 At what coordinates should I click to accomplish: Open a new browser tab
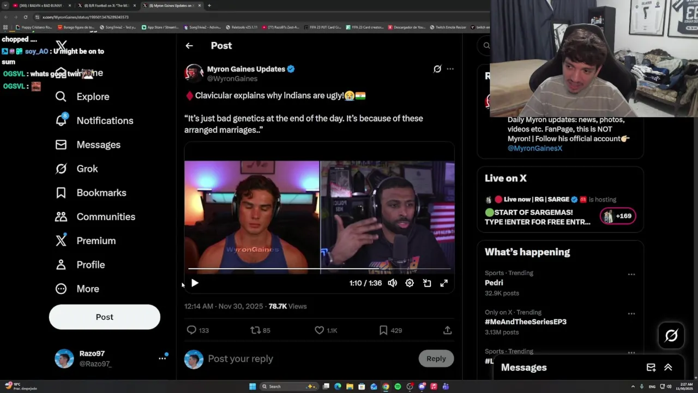209,5
